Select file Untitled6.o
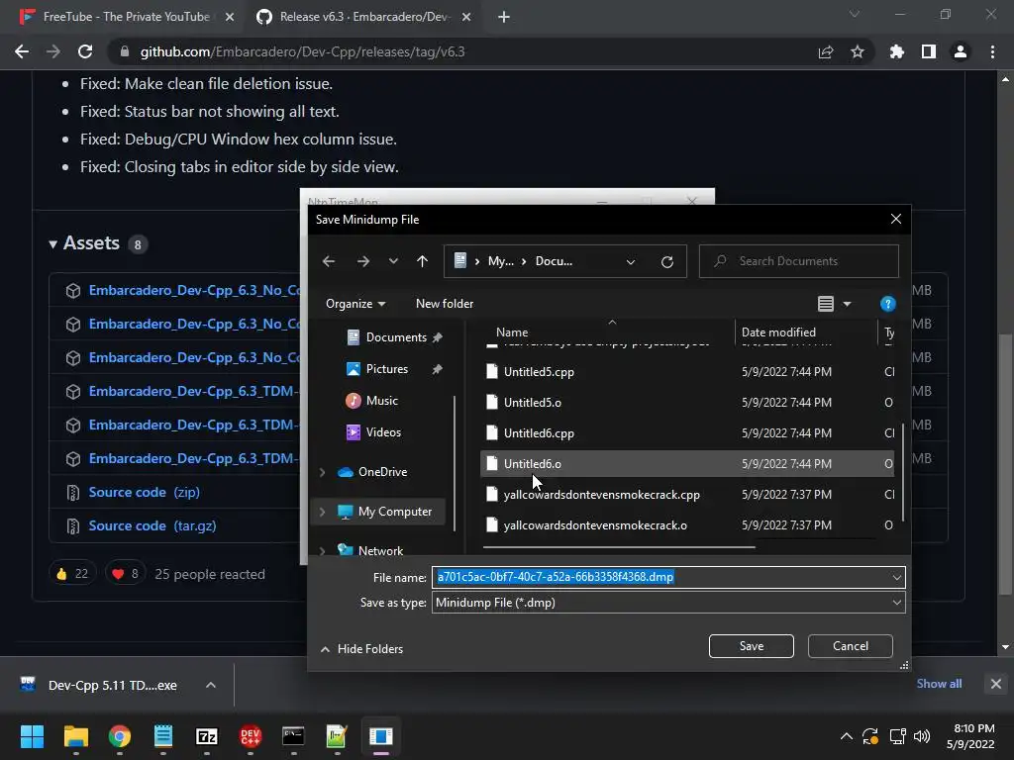Screen dimensions: 1014x760 (687, 463)
